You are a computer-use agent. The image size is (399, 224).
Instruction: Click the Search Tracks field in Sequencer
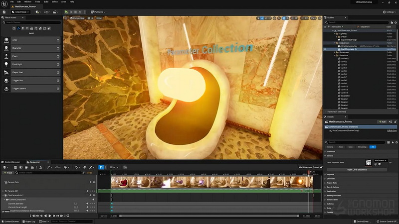(48, 173)
